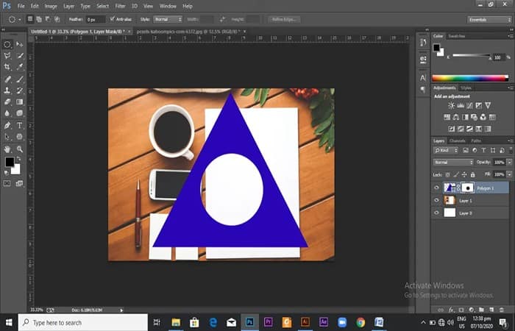This screenshot has height=331, width=515.
Task: Select the Zoom tool
Action: (x=20, y=149)
